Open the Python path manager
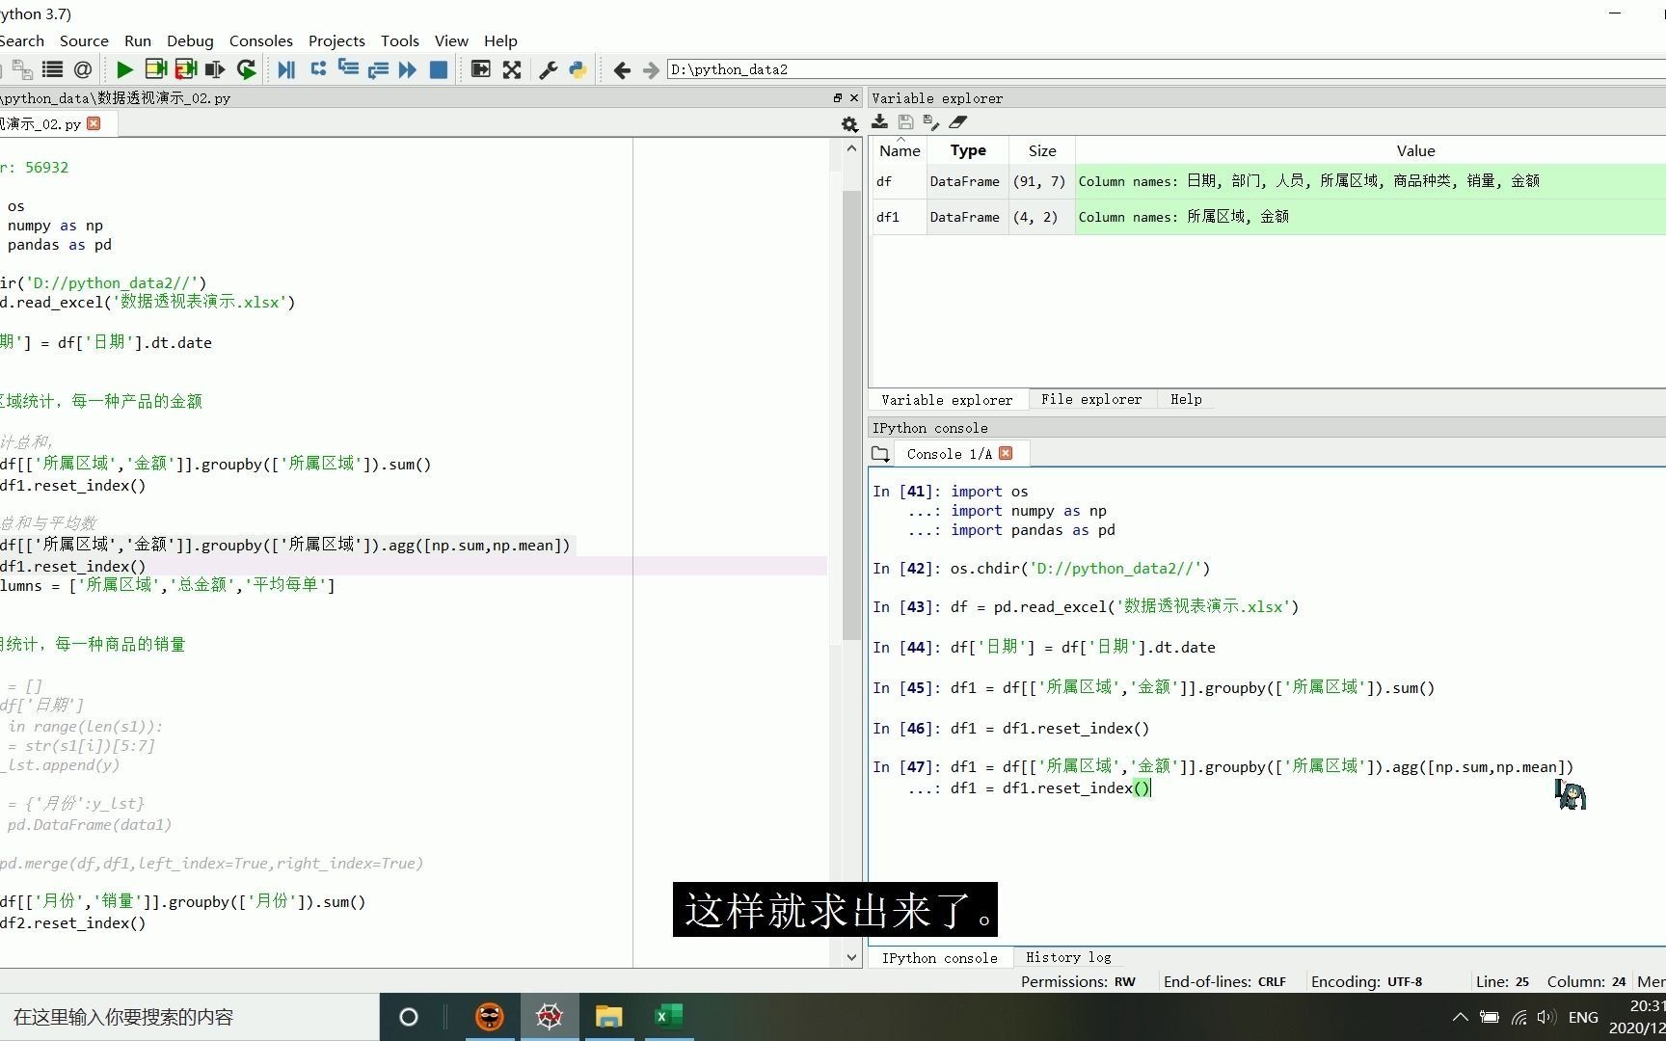The width and height of the screenshot is (1666, 1041). click(577, 69)
